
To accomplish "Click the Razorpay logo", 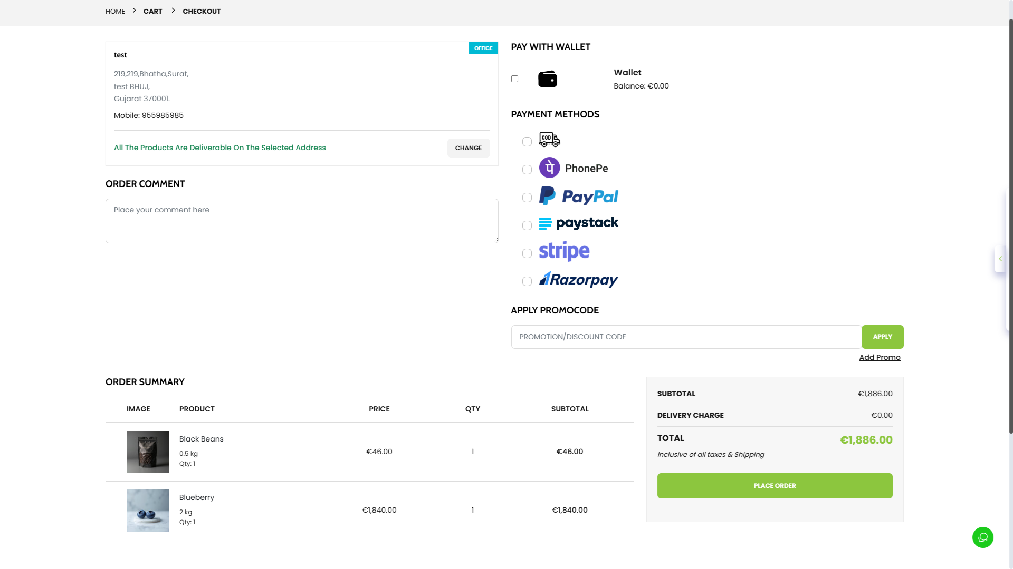I will tap(578, 280).
